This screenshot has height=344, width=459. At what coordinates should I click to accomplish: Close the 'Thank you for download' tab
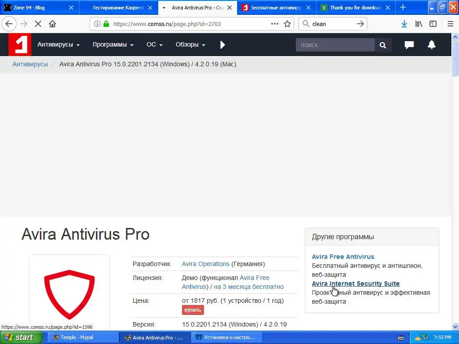388,8
